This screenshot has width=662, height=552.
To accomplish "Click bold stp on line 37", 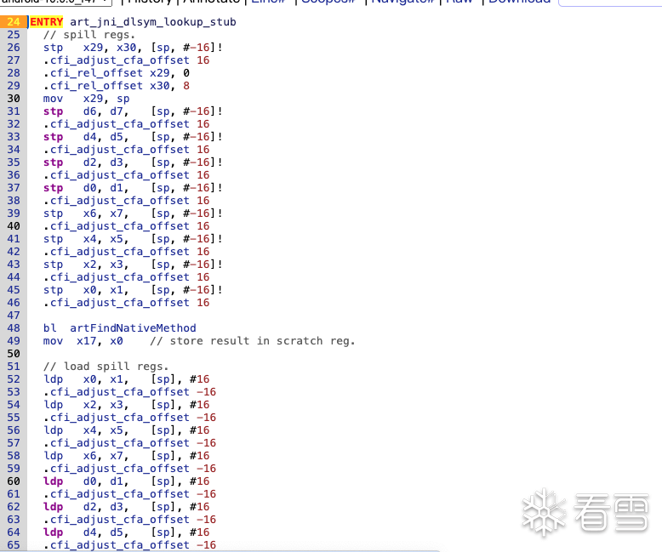I will coord(54,188).
